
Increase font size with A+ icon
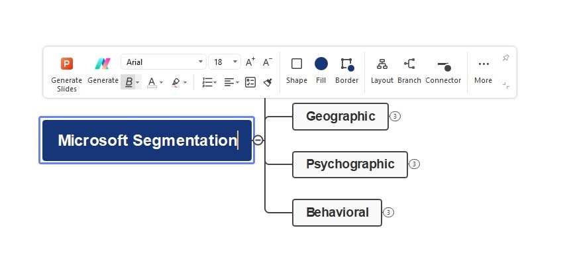250,62
